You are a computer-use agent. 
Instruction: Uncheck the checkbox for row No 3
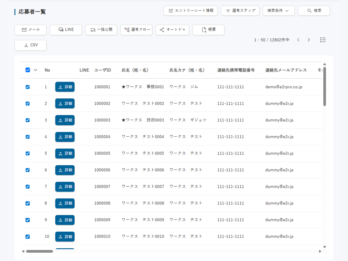[28, 120]
